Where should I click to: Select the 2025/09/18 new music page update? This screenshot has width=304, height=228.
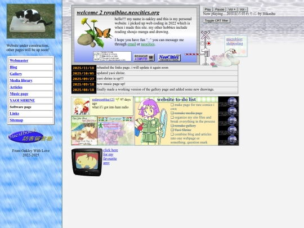point(154,84)
